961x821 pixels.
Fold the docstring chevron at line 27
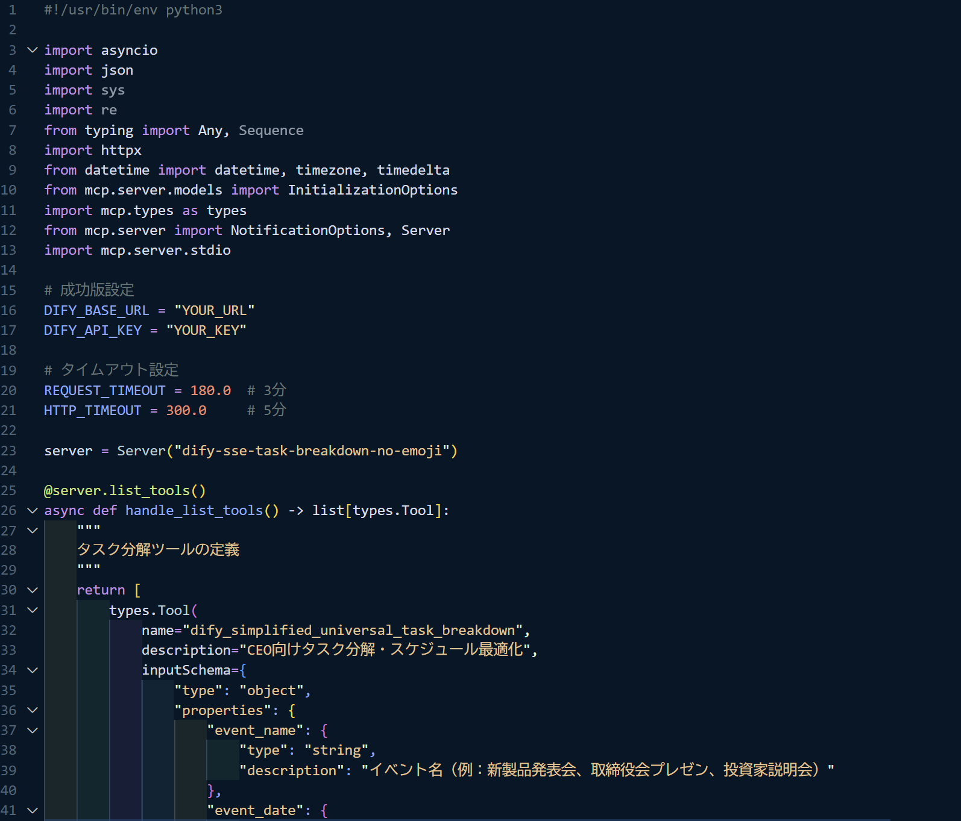coord(33,530)
